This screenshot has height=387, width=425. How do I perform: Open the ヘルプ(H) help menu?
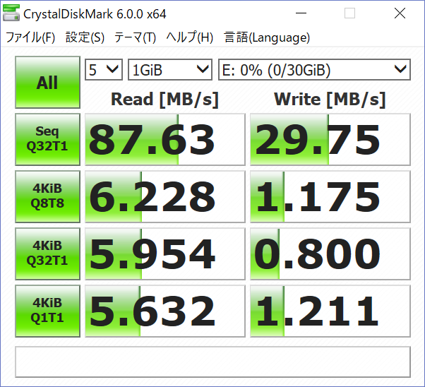[x=190, y=38]
